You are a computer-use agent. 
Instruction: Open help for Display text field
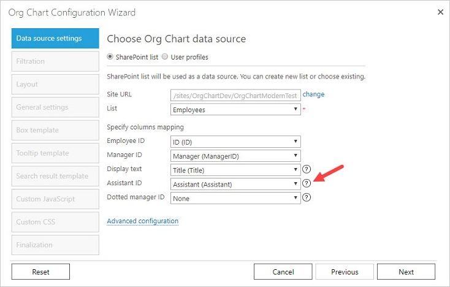(x=307, y=169)
